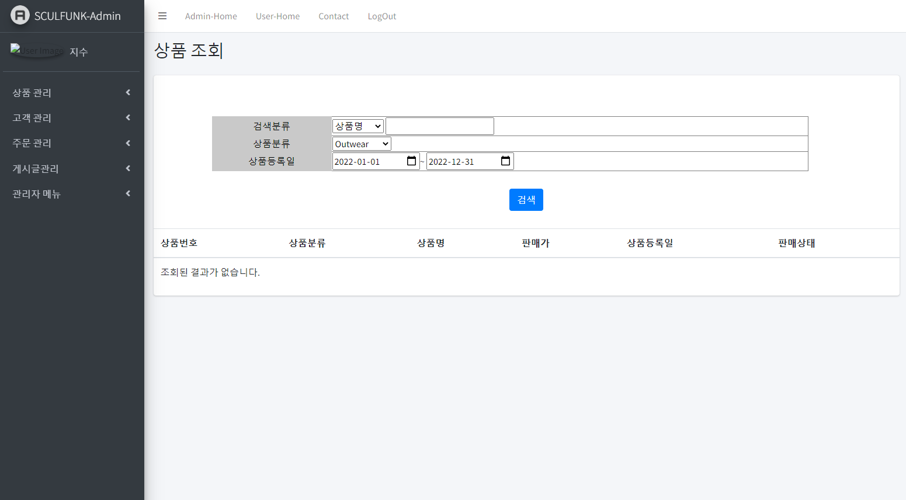Click the 상품등록일 column header in results table
906x500 pixels.
click(650, 243)
